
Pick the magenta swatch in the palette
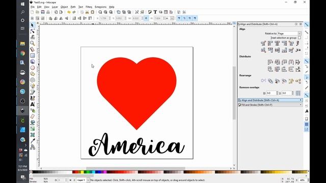click(x=105, y=172)
